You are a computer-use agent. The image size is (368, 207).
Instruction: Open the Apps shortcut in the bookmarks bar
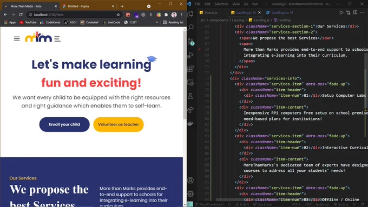[x=10, y=23]
